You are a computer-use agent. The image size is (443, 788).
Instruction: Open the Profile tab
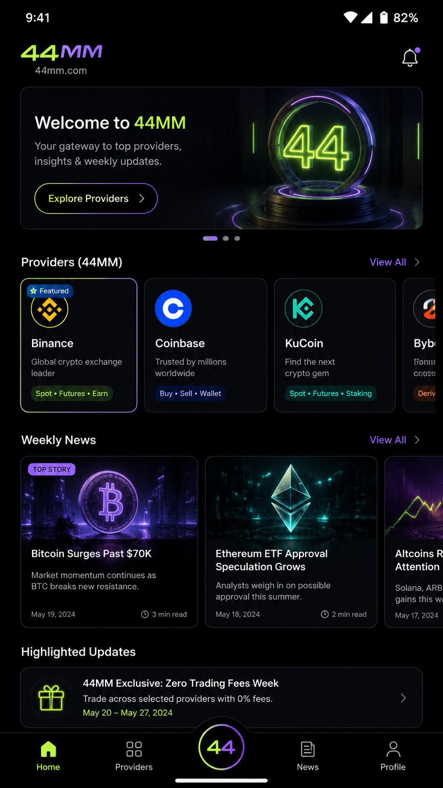tap(393, 755)
